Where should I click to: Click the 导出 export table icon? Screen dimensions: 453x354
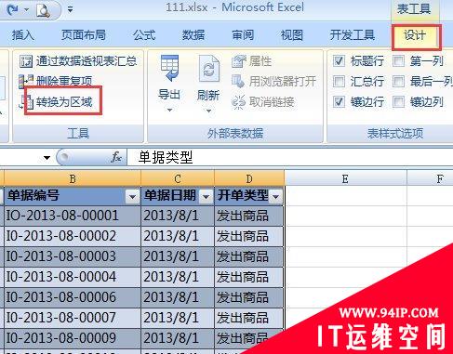(169, 68)
